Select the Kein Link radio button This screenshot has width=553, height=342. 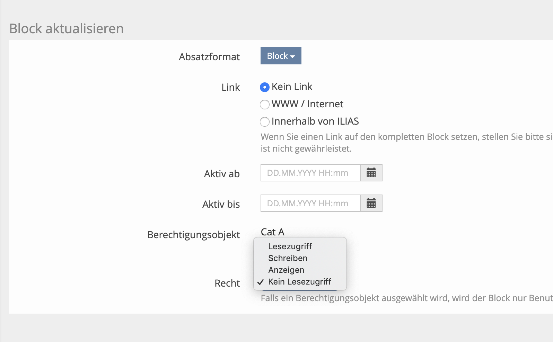click(x=265, y=87)
